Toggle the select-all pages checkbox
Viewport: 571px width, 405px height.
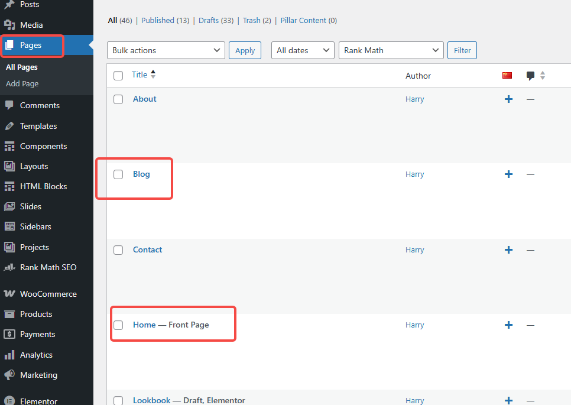[x=118, y=76]
